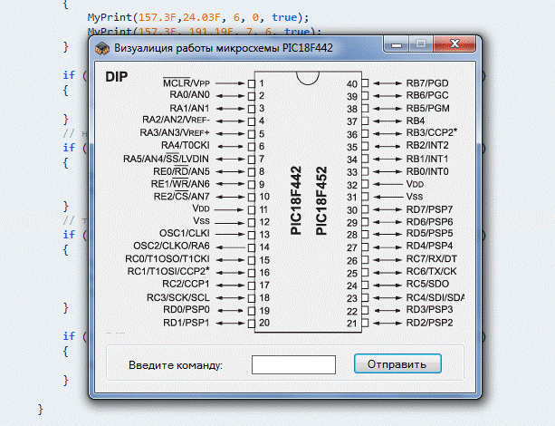The height and width of the screenshot is (426, 555).
Task: Toggle pin 2 square for RA0/AN0
Action: pos(252,96)
